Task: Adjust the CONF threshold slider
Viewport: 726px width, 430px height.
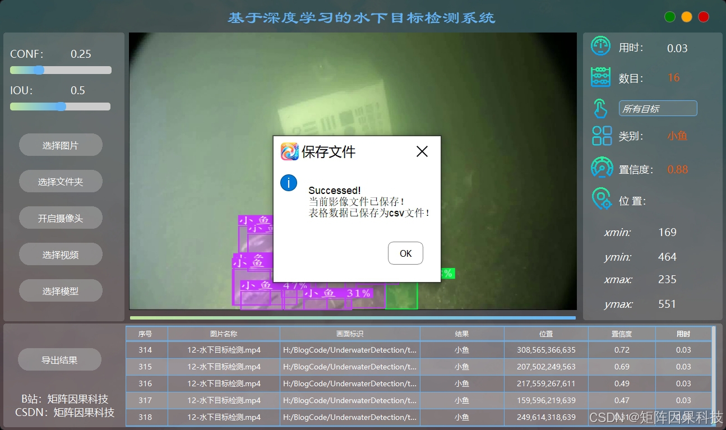Action: pos(61,70)
